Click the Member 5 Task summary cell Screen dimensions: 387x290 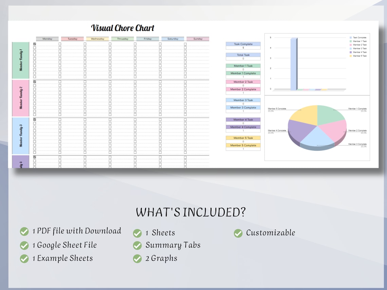coord(243,138)
